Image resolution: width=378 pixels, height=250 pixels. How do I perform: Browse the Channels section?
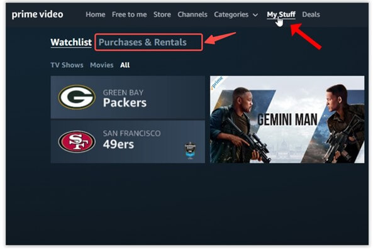[192, 14]
